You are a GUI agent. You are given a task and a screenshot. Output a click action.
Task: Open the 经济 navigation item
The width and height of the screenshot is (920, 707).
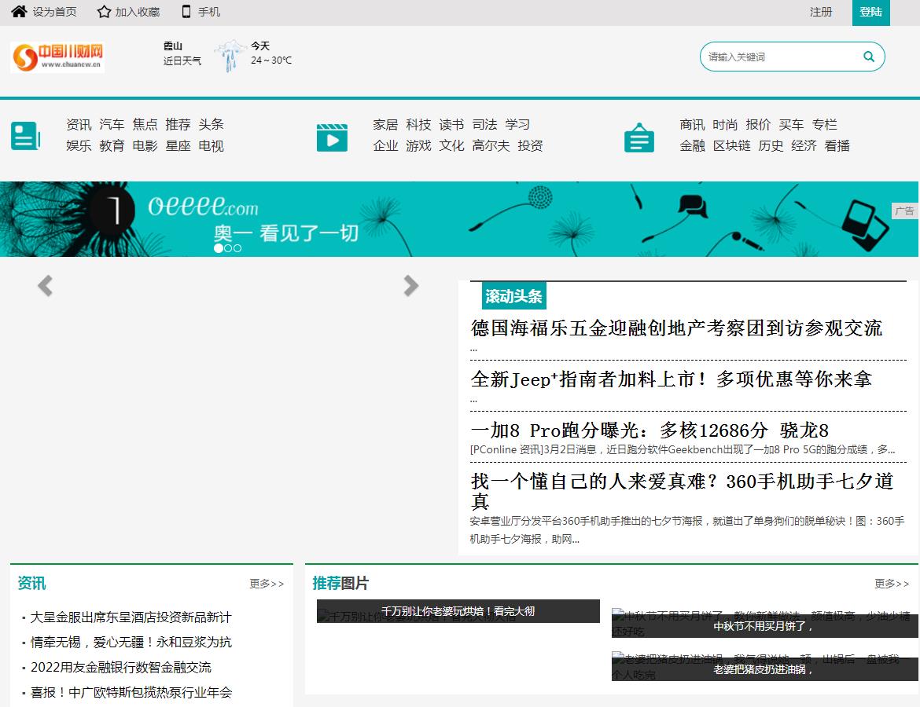[804, 145]
